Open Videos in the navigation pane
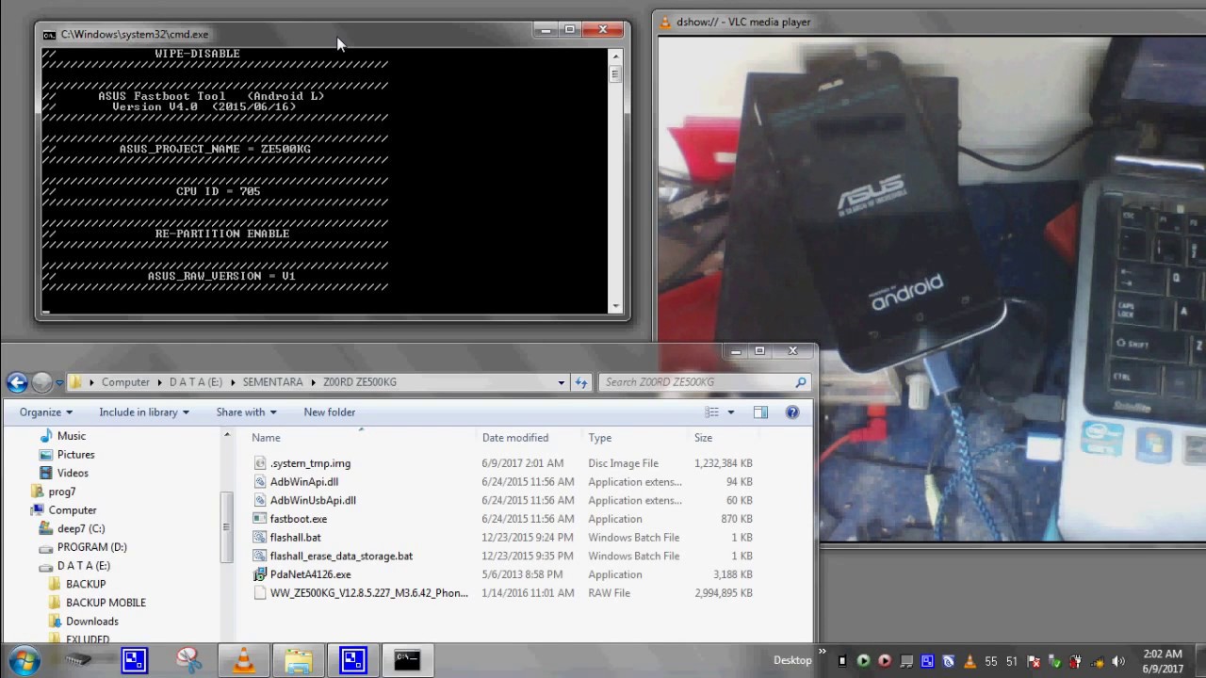 click(x=73, y=474)
